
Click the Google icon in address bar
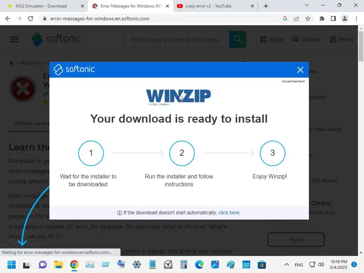pos(285,18)
